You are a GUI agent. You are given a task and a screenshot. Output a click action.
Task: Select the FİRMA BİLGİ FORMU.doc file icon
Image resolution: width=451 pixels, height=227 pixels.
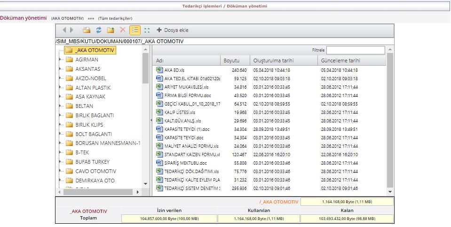(x=159, y=95)
